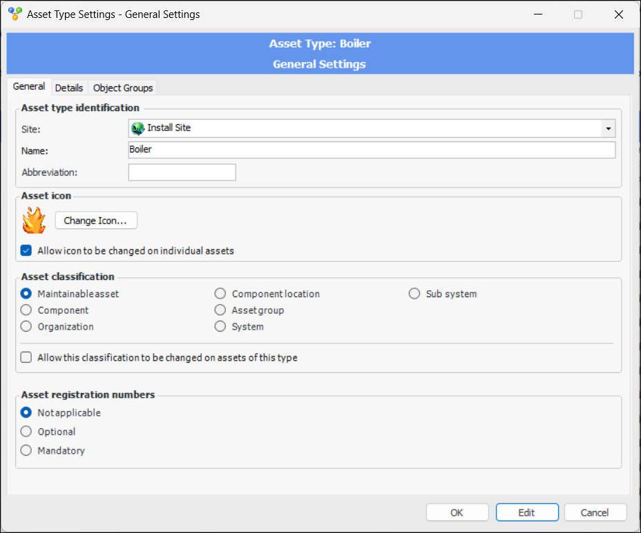Screen dimensions: 641x533
Task: Set registration numbers to Optional
Action: tap(26, 432)
